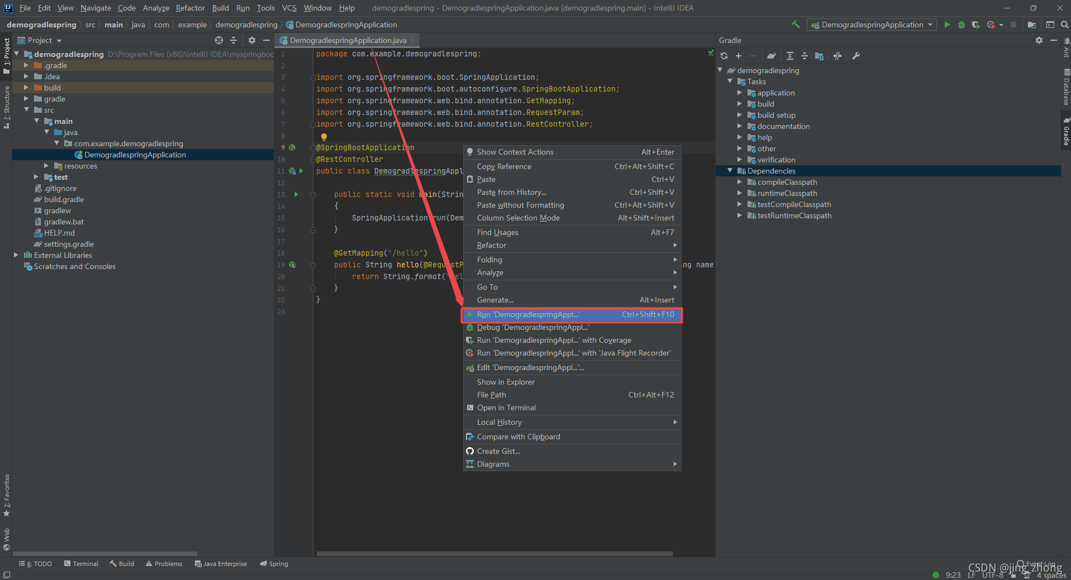This screenshot has height=580, width=1071.
Task: Click the Spring tool window button
Action: pos(274,564)
